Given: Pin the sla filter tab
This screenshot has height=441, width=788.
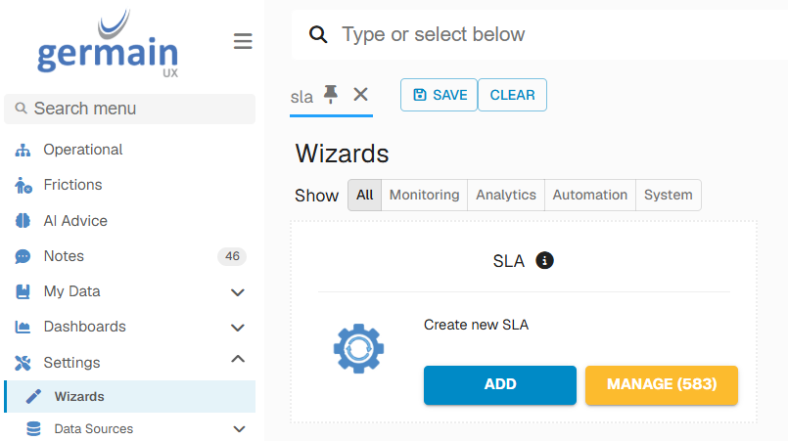Looking at the screenshot, I should (x=330, y=94).
